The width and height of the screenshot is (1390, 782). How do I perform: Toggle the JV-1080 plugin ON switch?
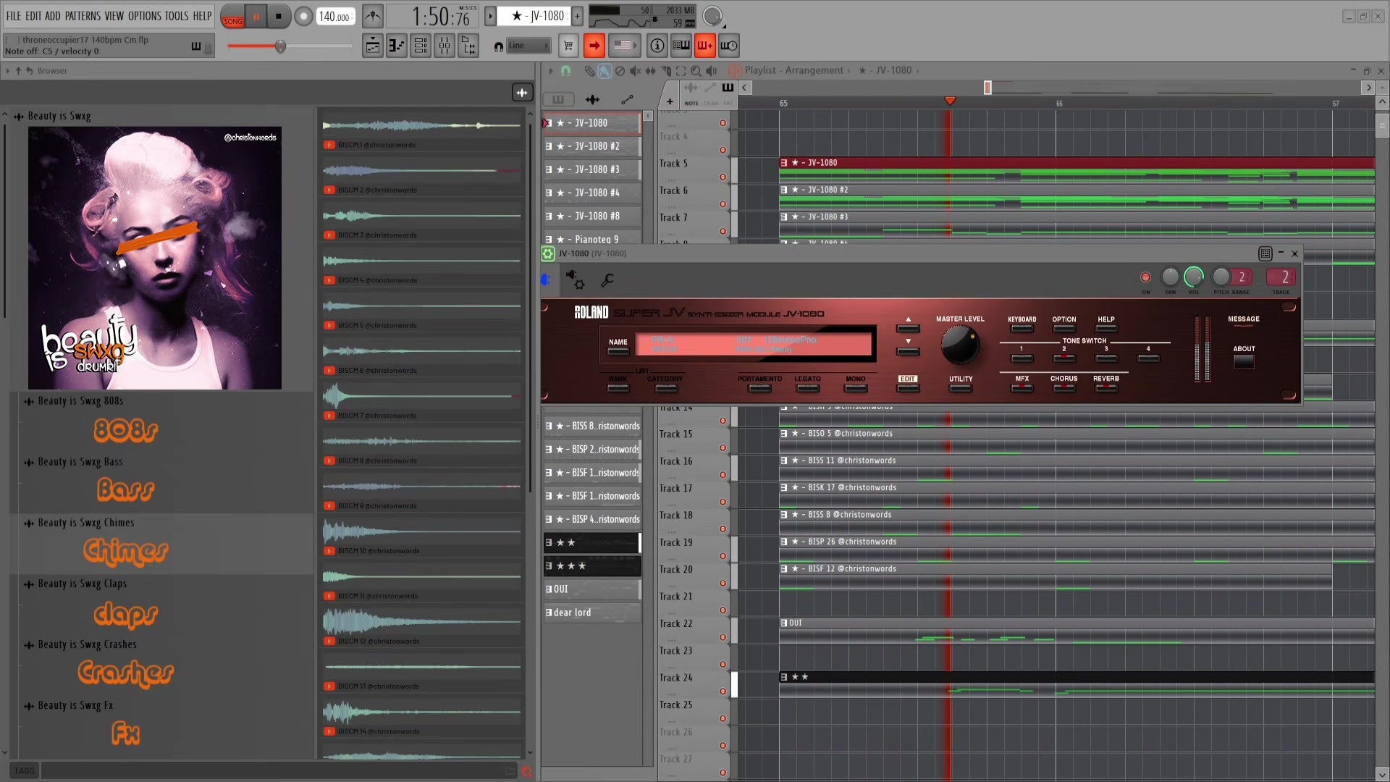(x=1145, y=277)
